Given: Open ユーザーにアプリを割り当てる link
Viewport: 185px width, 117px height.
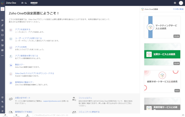Looking at the screenshot, I should pyautogui.click(x=28, y=38).
